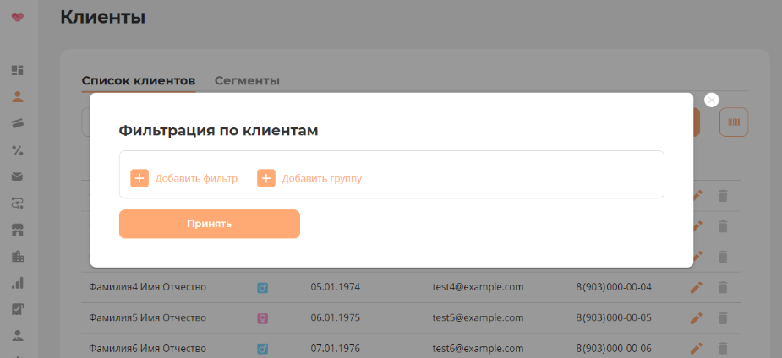This screenshot has width=782, height=358.
Task: Select the Список клиентов tab
Action: click(x=139, y=81)
